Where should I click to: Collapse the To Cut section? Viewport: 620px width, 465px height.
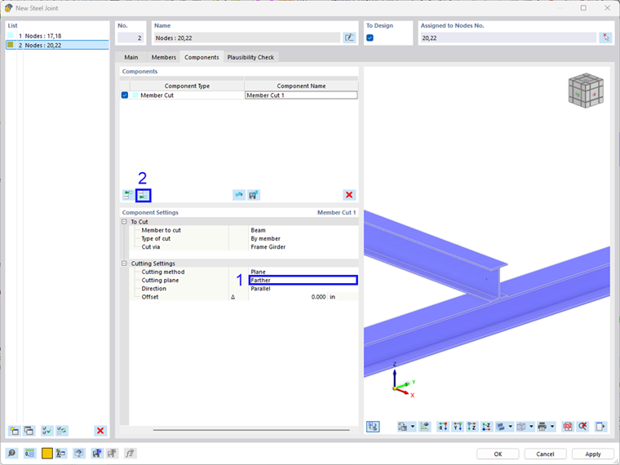124,222
